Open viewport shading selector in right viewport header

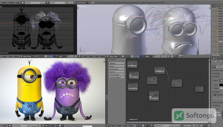[x=123, y=56]
